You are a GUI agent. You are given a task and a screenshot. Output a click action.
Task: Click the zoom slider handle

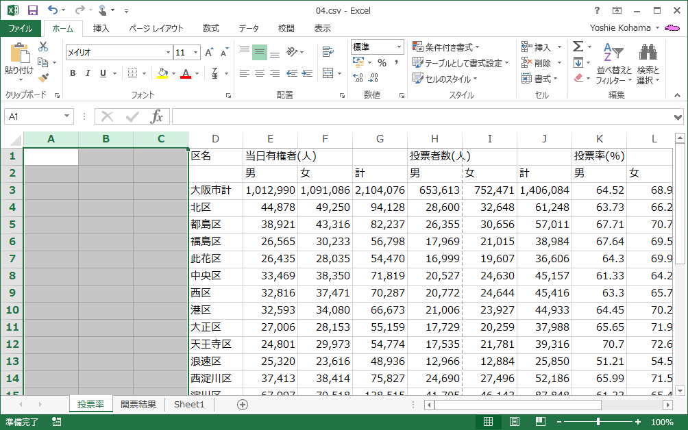tap(598, 422)
